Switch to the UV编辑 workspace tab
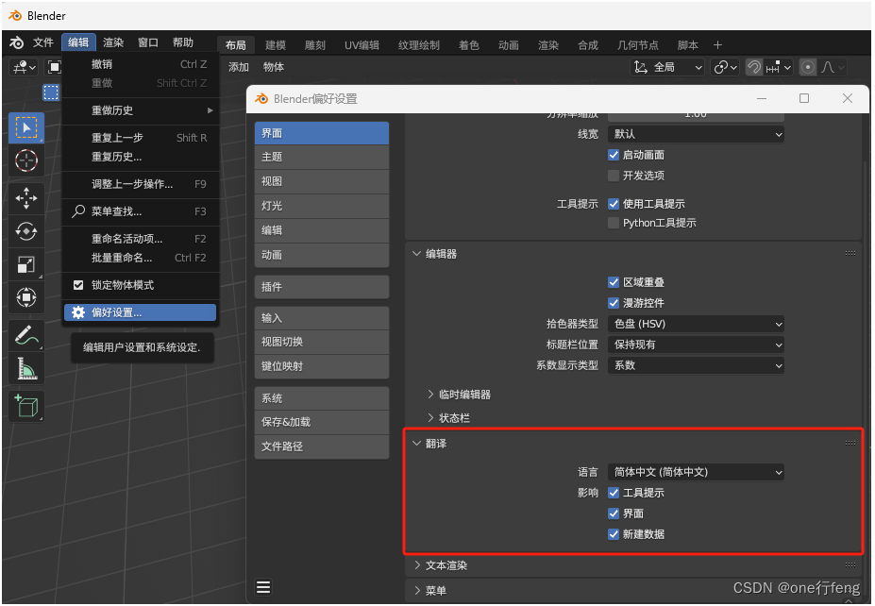 click(362, 45)
